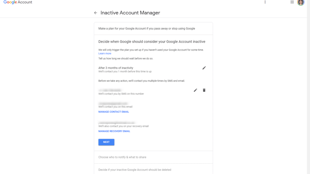The width and height of the screenshot is (310, 174).
Task: Expand the account deletion decision section
Action: [134, 170]
